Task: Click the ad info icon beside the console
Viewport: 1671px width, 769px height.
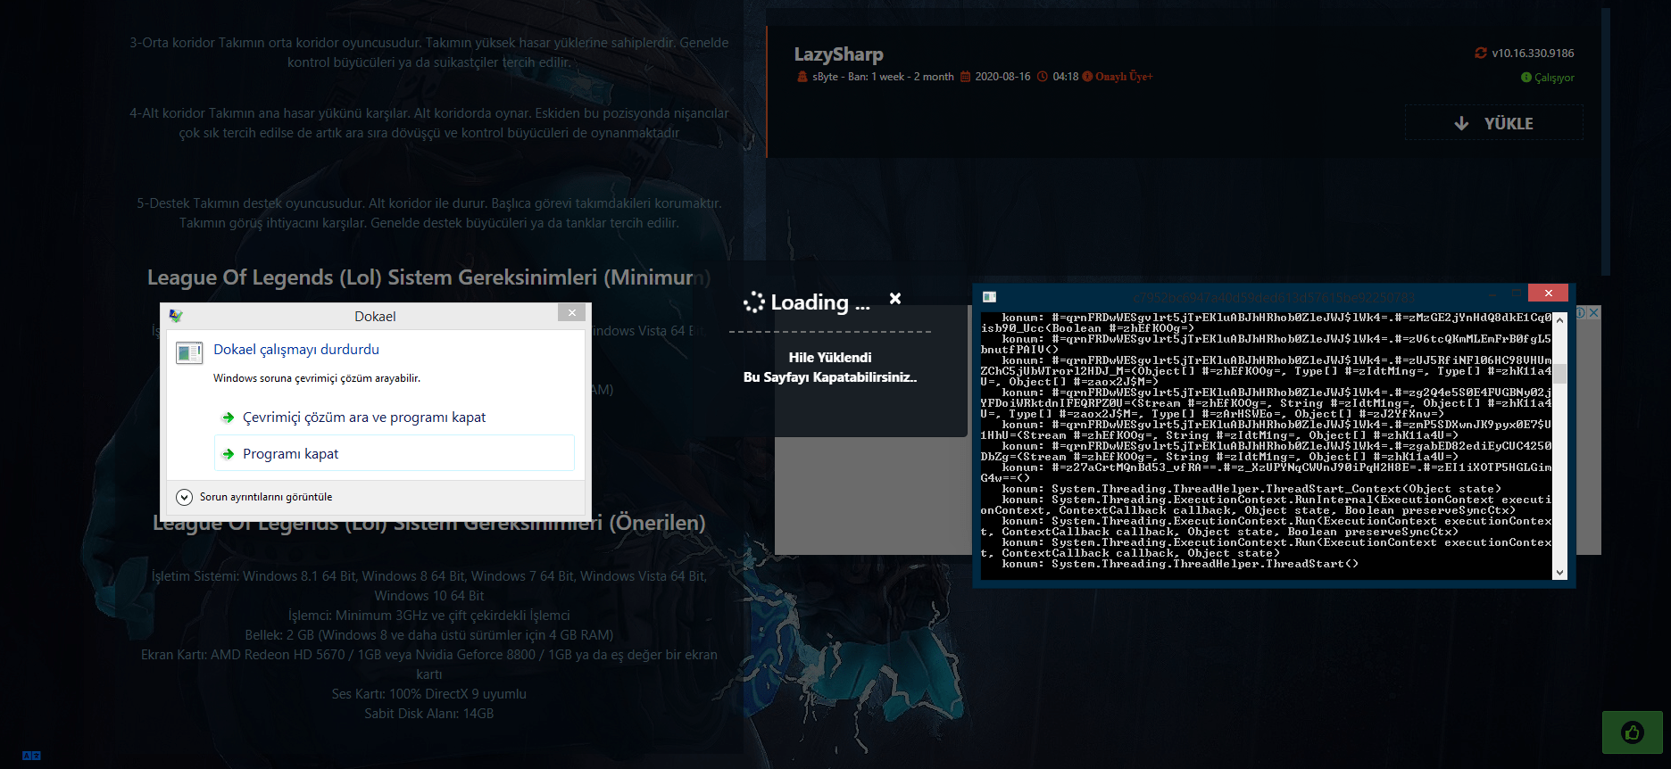Action: pos(1581,313)
